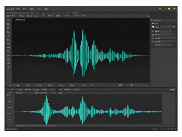Image resolution: width=182 pixels, height=137 pixels.
Task: Click the rightmost view icon in the lower panel header
Action: (174, 90)
